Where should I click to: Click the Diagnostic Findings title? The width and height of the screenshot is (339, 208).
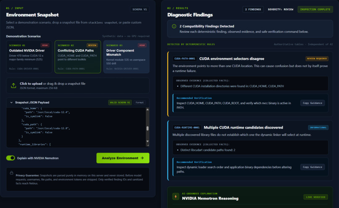tap(190, 15)
